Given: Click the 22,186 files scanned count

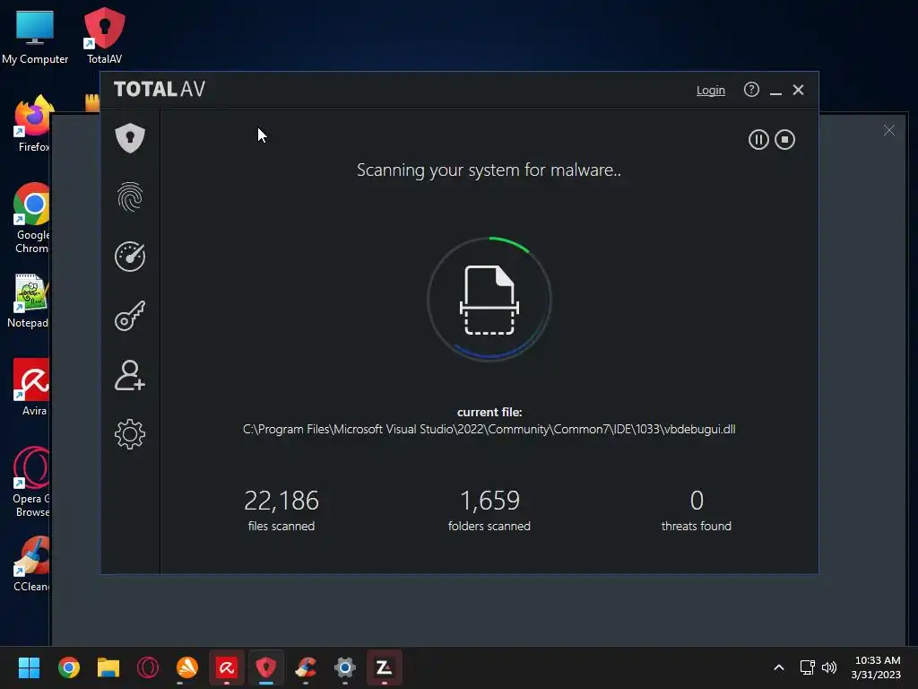Looking at the screenshot, I should pos(281,501).
